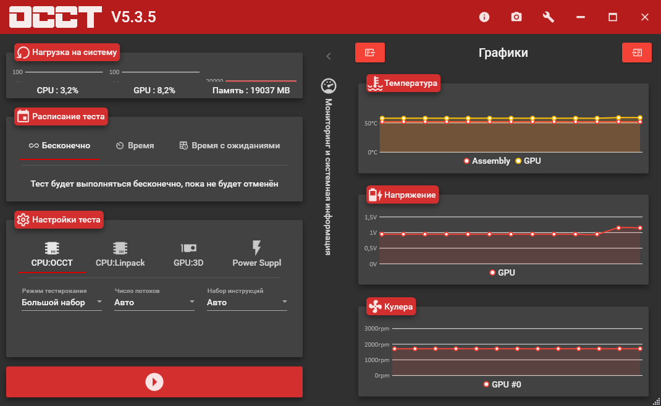Click the "Расписание теста" calendar icon
The height and width of the screenshot is (406, 661).
click(x=23, y=116)
